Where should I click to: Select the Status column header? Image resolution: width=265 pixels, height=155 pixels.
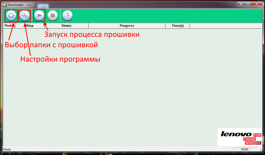[x=66, y=26]
